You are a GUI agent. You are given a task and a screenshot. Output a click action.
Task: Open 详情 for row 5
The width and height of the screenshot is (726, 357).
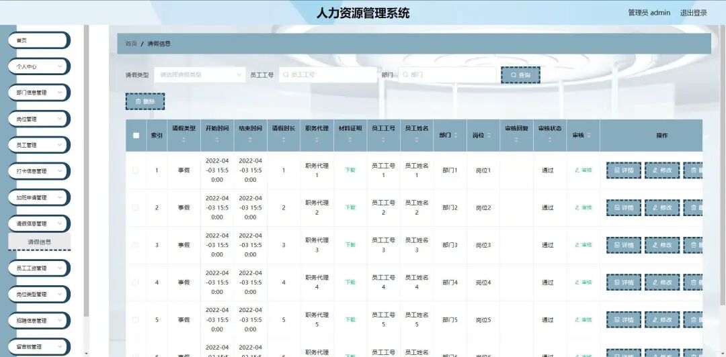click(x=624, y=320)
